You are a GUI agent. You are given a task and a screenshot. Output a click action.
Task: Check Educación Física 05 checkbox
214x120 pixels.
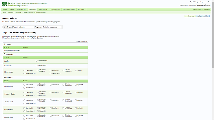(x=38, y=116)
